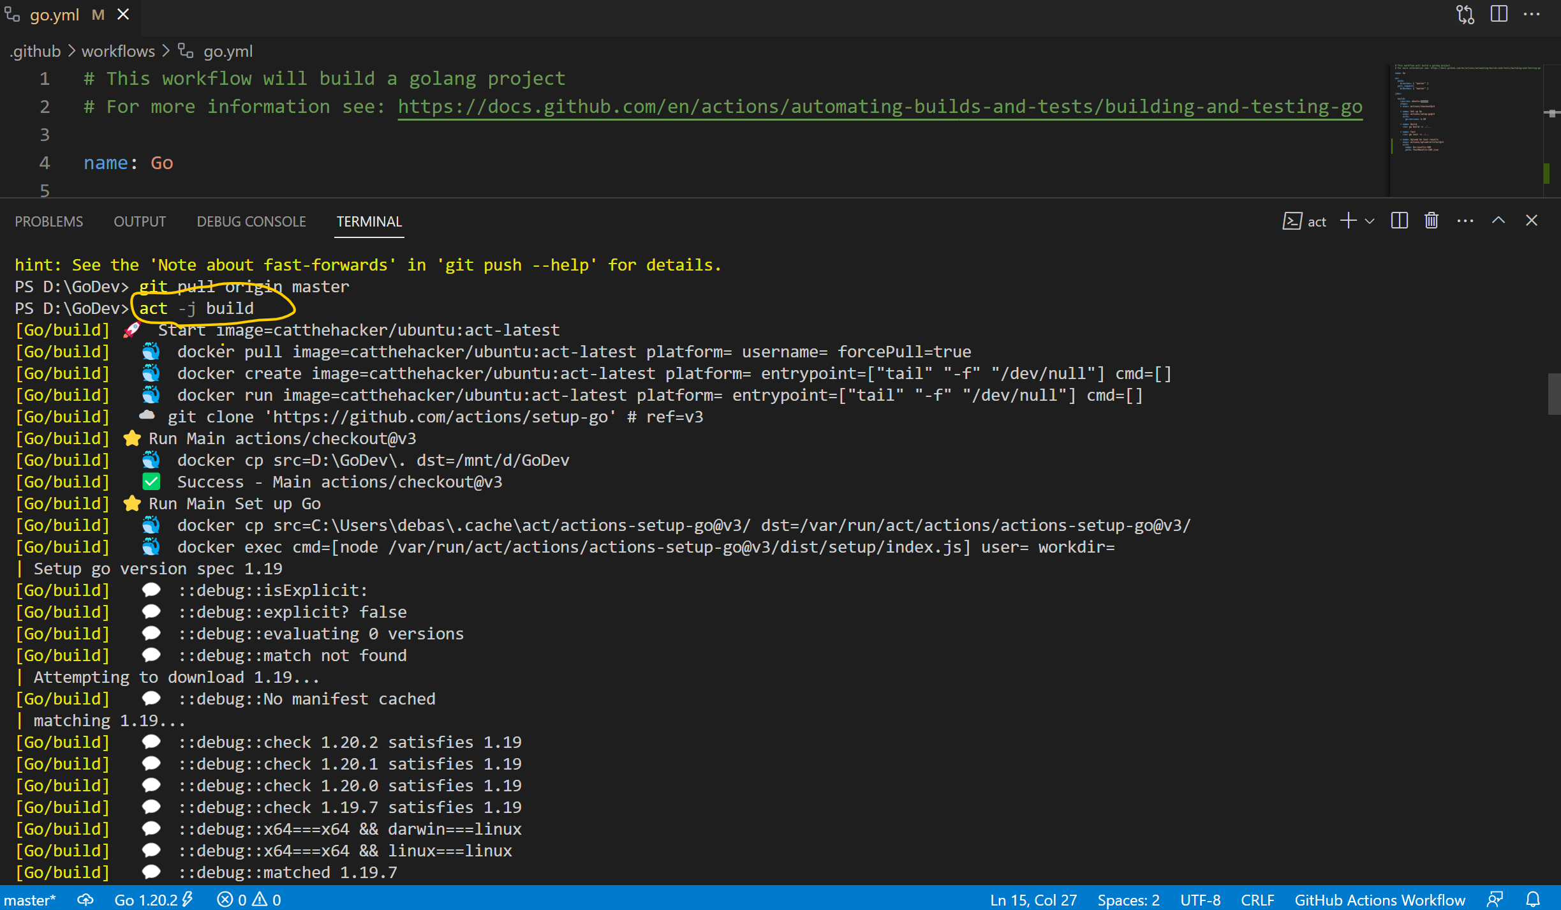Switch to the DEBUG CONSOLE tab
Image resolution: width=1561 pixels, height=910 pixels.
(x=251, y=221)
